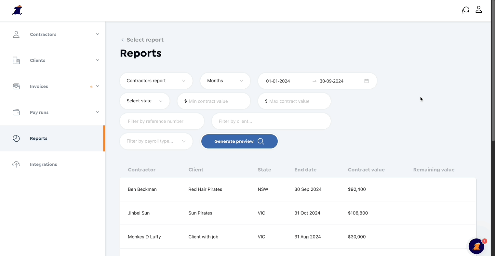Screen dimensions: 495x256
Task: Click the End date column header
Action: point(305,170)
